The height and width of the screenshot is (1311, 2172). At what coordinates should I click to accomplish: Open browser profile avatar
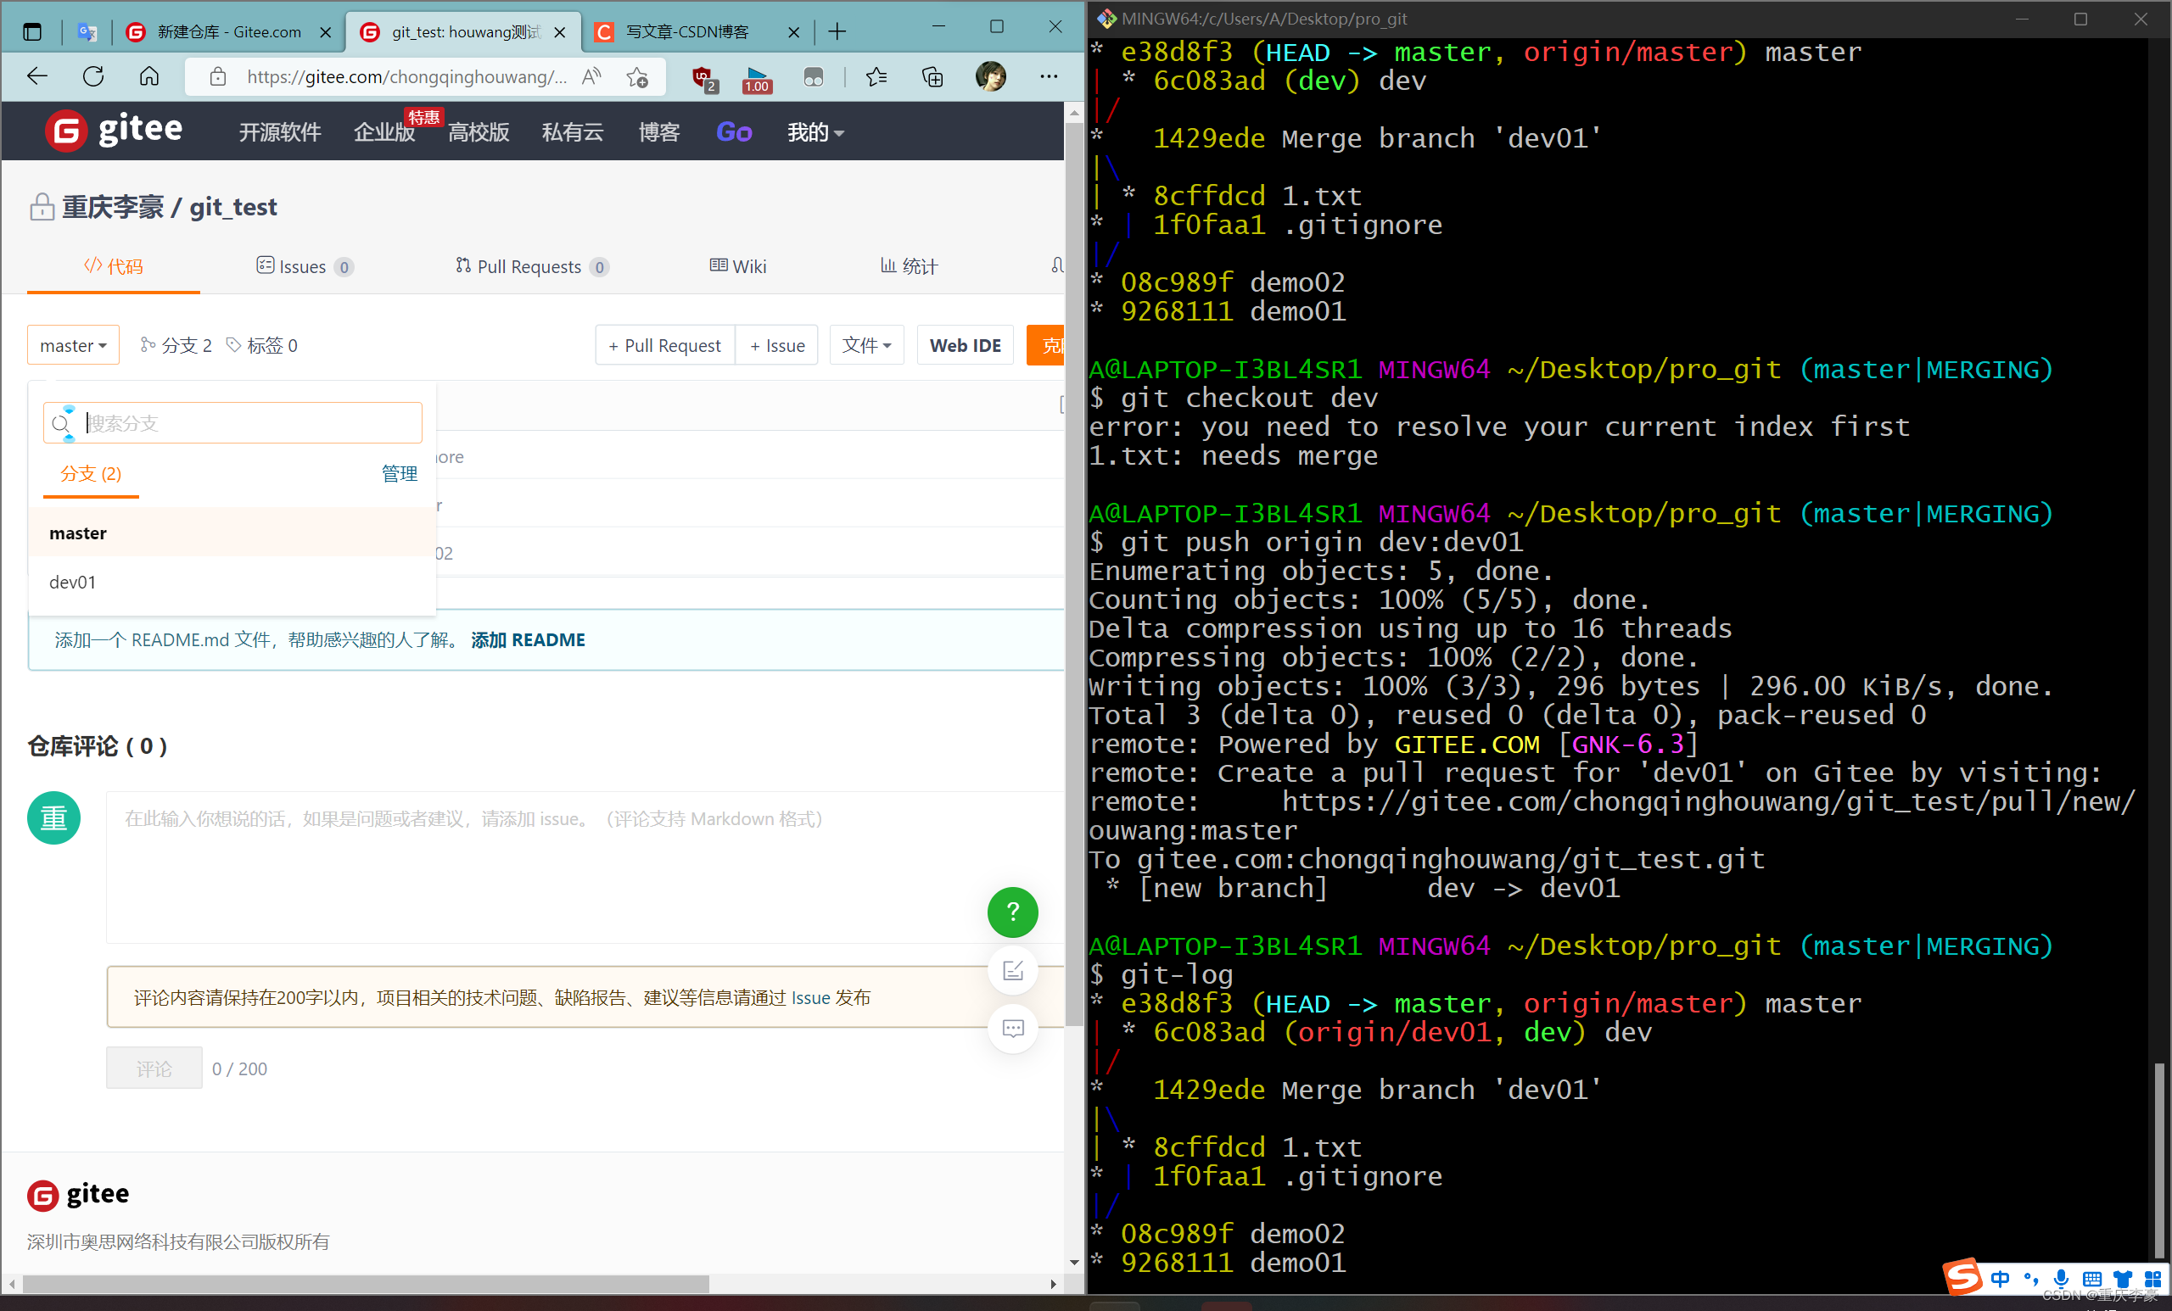[x=990, y=76]
